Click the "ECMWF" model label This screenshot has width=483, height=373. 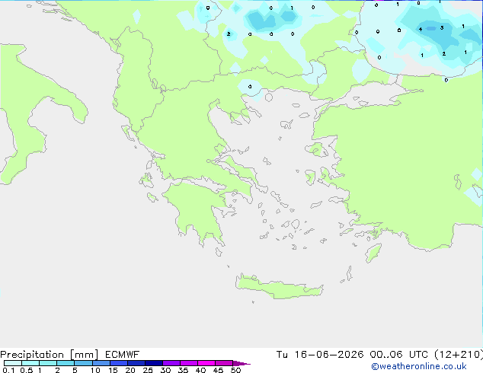pyautogui.click(x=122, y=355)
